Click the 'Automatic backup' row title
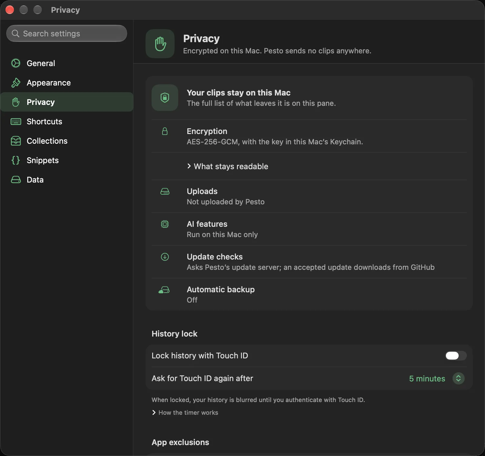 pyautogui.click(x=221, y=290)
